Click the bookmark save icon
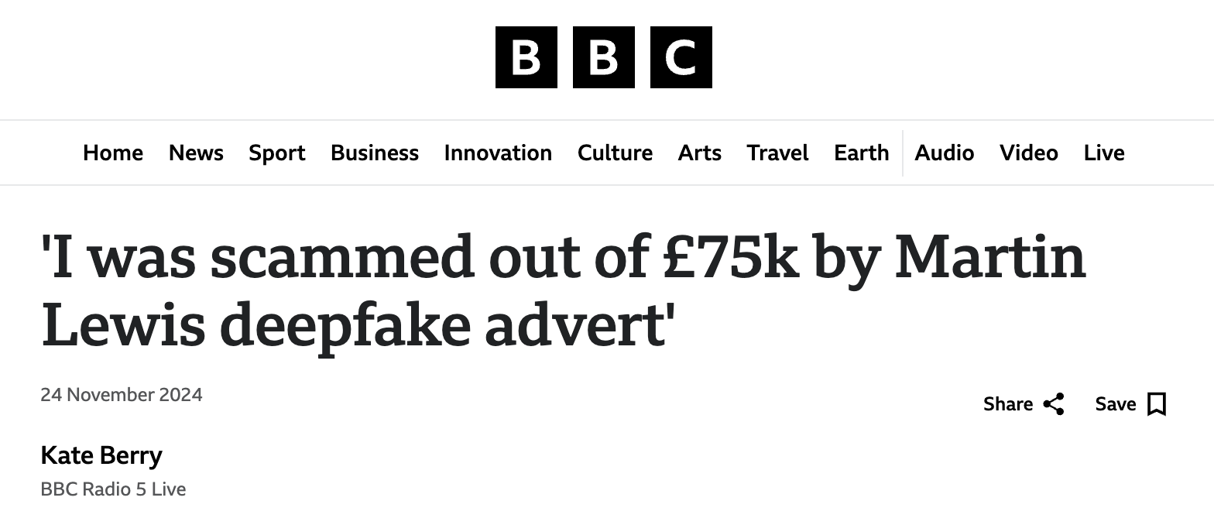Image resolution: width=1214 pixels, height=525 pixels. (x=1157, y=404)
